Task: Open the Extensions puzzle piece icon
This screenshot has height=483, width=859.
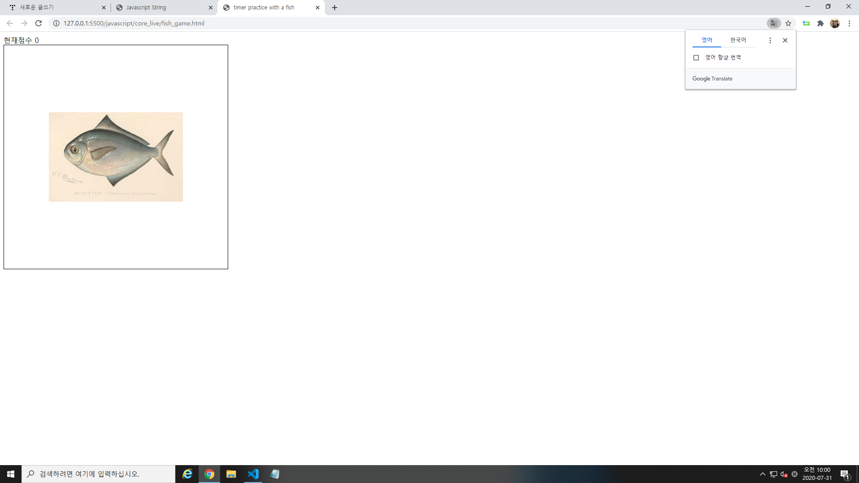Action: click(x=820, y=23)
